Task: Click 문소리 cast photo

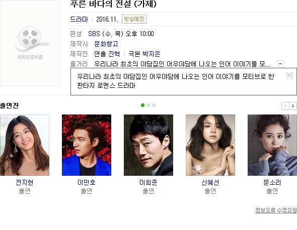Action: pyautogui.click(x=272, y=145)
